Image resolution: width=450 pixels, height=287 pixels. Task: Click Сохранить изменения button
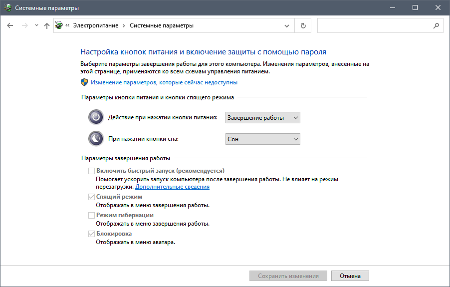[x=288, y=276]
